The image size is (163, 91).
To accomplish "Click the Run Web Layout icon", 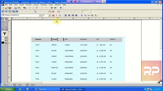I will 55,8.
